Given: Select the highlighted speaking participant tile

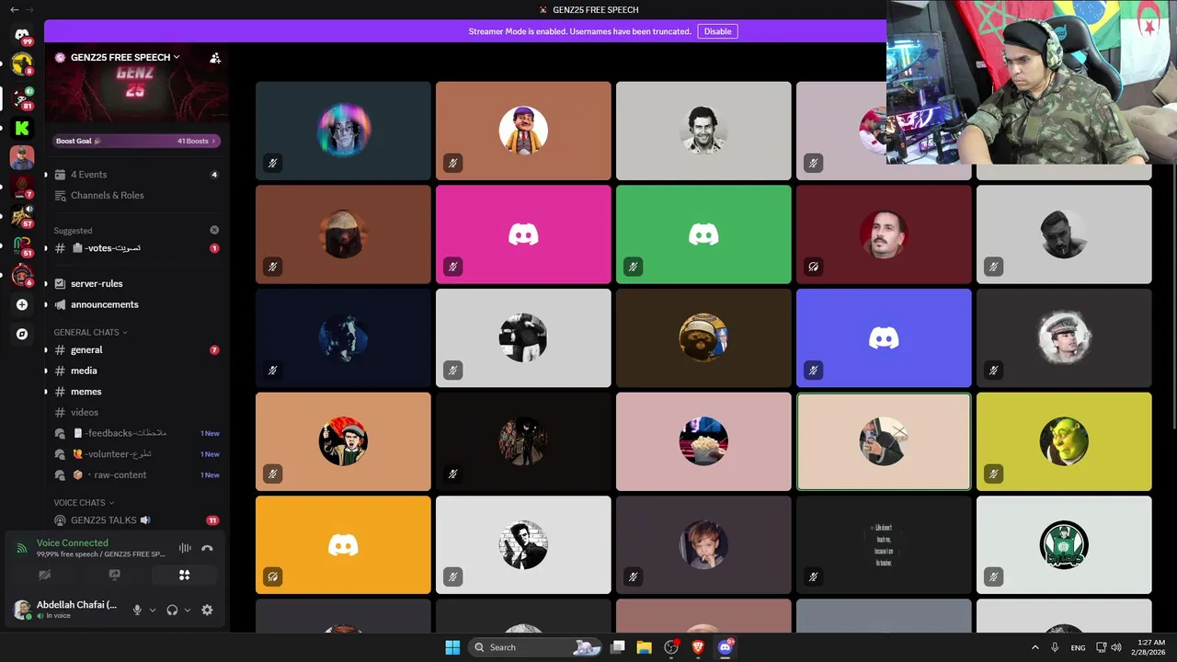Looking at the screenshot, I should click(x=884, y=441).
